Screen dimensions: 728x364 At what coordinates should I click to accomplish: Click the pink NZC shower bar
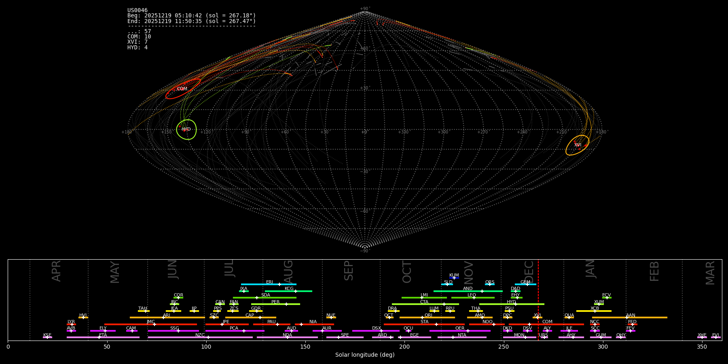200,337
